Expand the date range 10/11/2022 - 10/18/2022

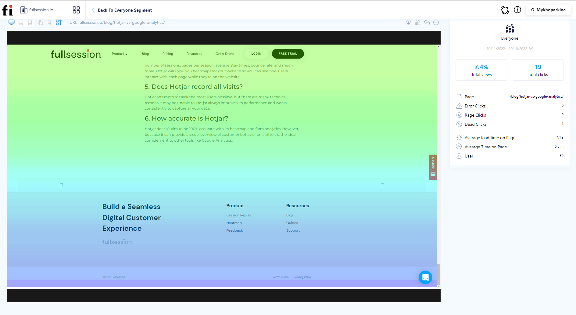point(510,49)
